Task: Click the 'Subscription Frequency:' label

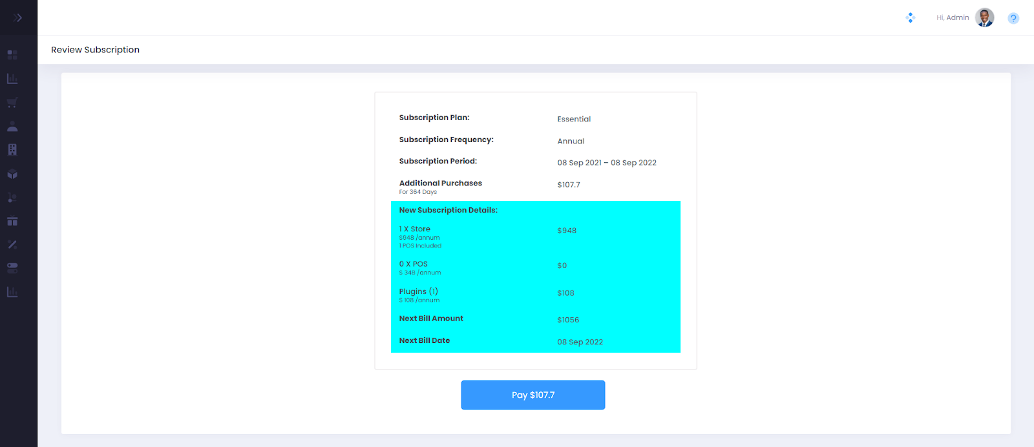Action: pos(447,140)
